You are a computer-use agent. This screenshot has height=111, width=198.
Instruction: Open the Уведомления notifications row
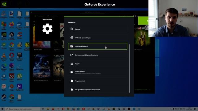point(98,81)
